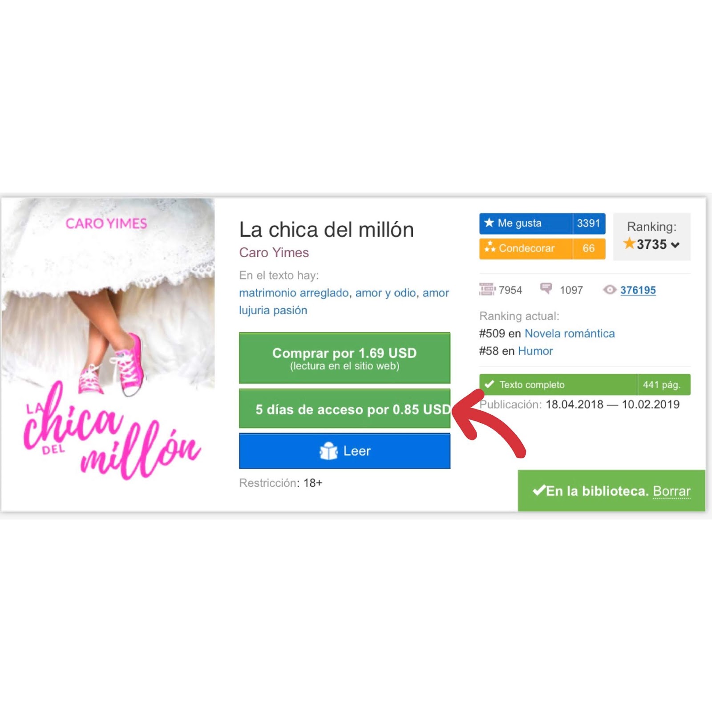
Task: Click the La chica del millón cover
Action: click(108, 354)
